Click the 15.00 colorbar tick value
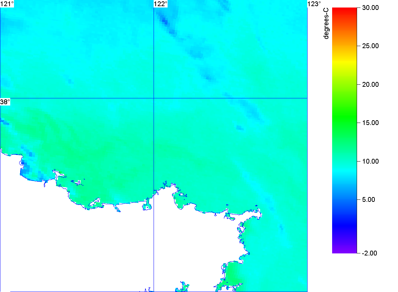The width and height of the screenshot is (398, 292). (370, 123)
